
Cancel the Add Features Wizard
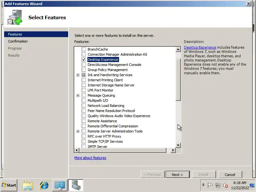(x=230, y=174)
